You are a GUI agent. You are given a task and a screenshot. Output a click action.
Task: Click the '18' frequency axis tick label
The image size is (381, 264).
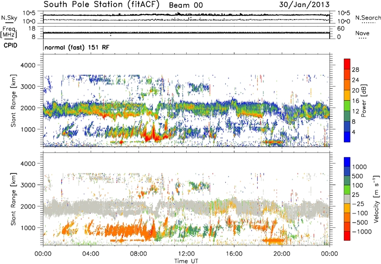tap(32, 29)
